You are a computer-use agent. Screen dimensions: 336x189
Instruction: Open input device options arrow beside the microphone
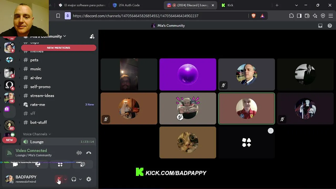[65, 179]
